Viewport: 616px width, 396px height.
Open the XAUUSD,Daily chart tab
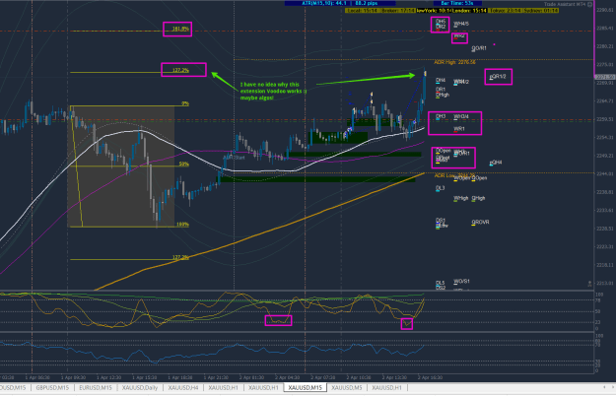[140, 388]
